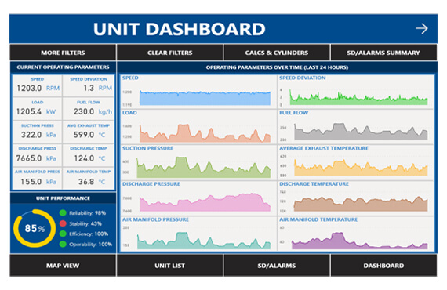Click red Stability status dot
This screenshot has height=290, width=447.
tap(63, 223)
